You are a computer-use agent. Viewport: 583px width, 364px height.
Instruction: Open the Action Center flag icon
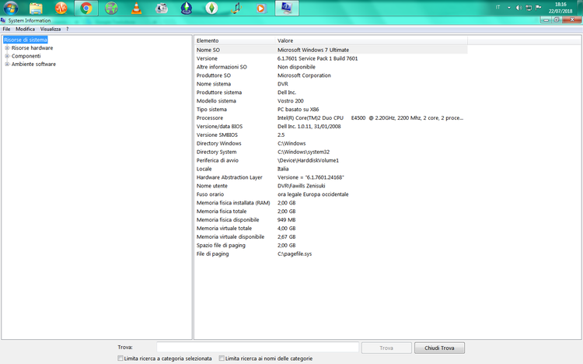(538, 8)
